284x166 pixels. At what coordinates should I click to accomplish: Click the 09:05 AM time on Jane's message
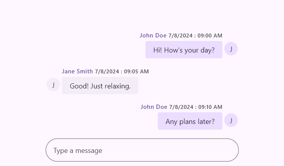point(136,71)
